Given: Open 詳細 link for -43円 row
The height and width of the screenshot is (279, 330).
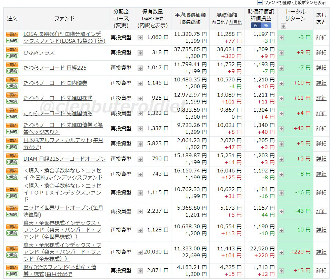Looking at the screenshot, I should pos(321,211).
